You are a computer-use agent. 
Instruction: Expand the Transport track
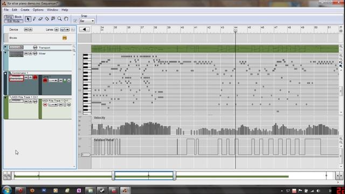[x=5, y=47]
